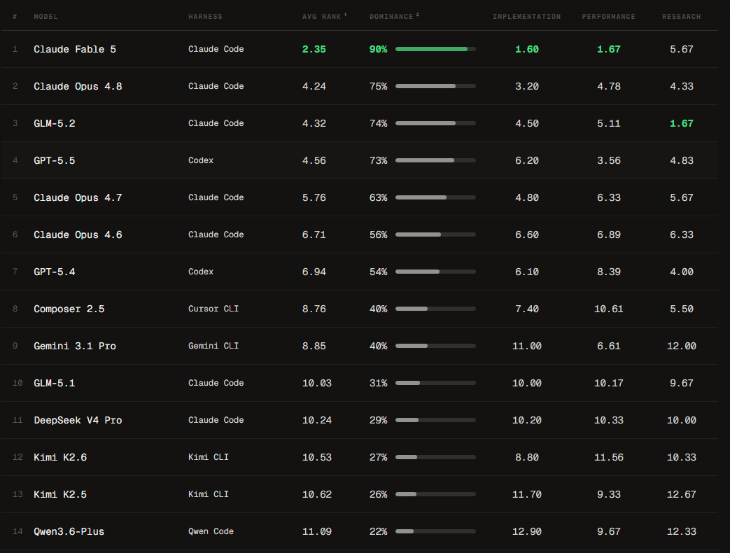Click rank number 10 in GLM-5.1 row
The height and width of the screenshot is (553, 730).
click(x=17, y=383)
